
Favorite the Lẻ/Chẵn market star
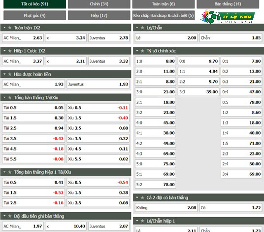(142, 28)
